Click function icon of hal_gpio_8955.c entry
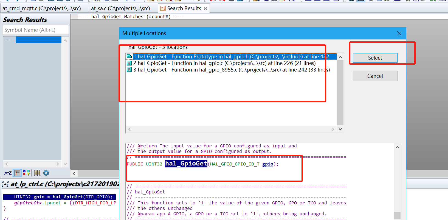448x220 pixels. click(x=129, y=70)
